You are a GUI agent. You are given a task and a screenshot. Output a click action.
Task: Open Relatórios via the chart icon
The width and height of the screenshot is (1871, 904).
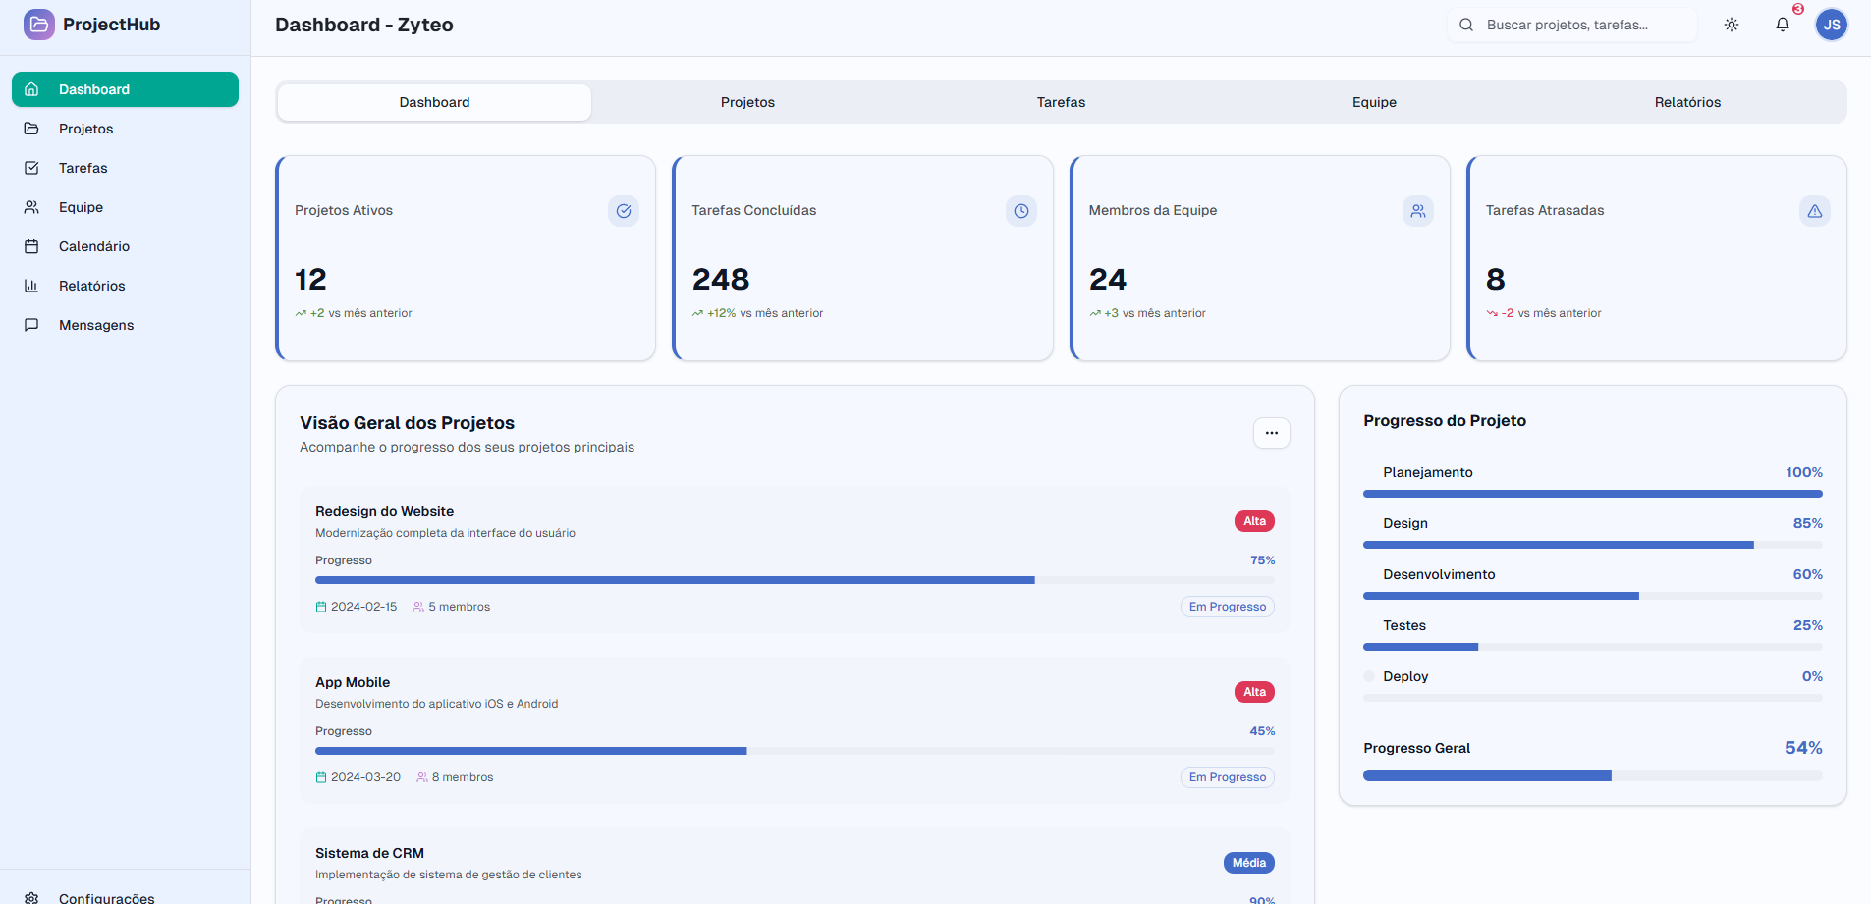tap(32, 286)
